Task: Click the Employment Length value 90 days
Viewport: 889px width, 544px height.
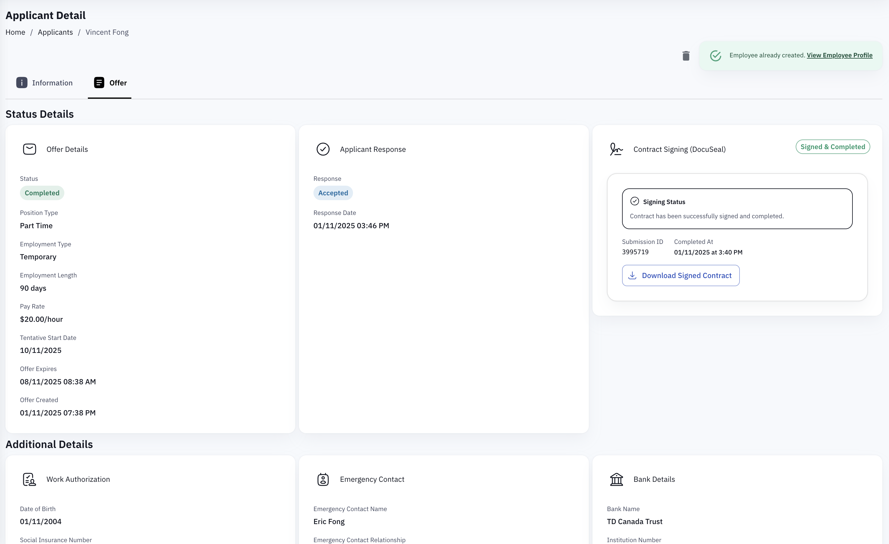Action: click(x=33, y=288)
